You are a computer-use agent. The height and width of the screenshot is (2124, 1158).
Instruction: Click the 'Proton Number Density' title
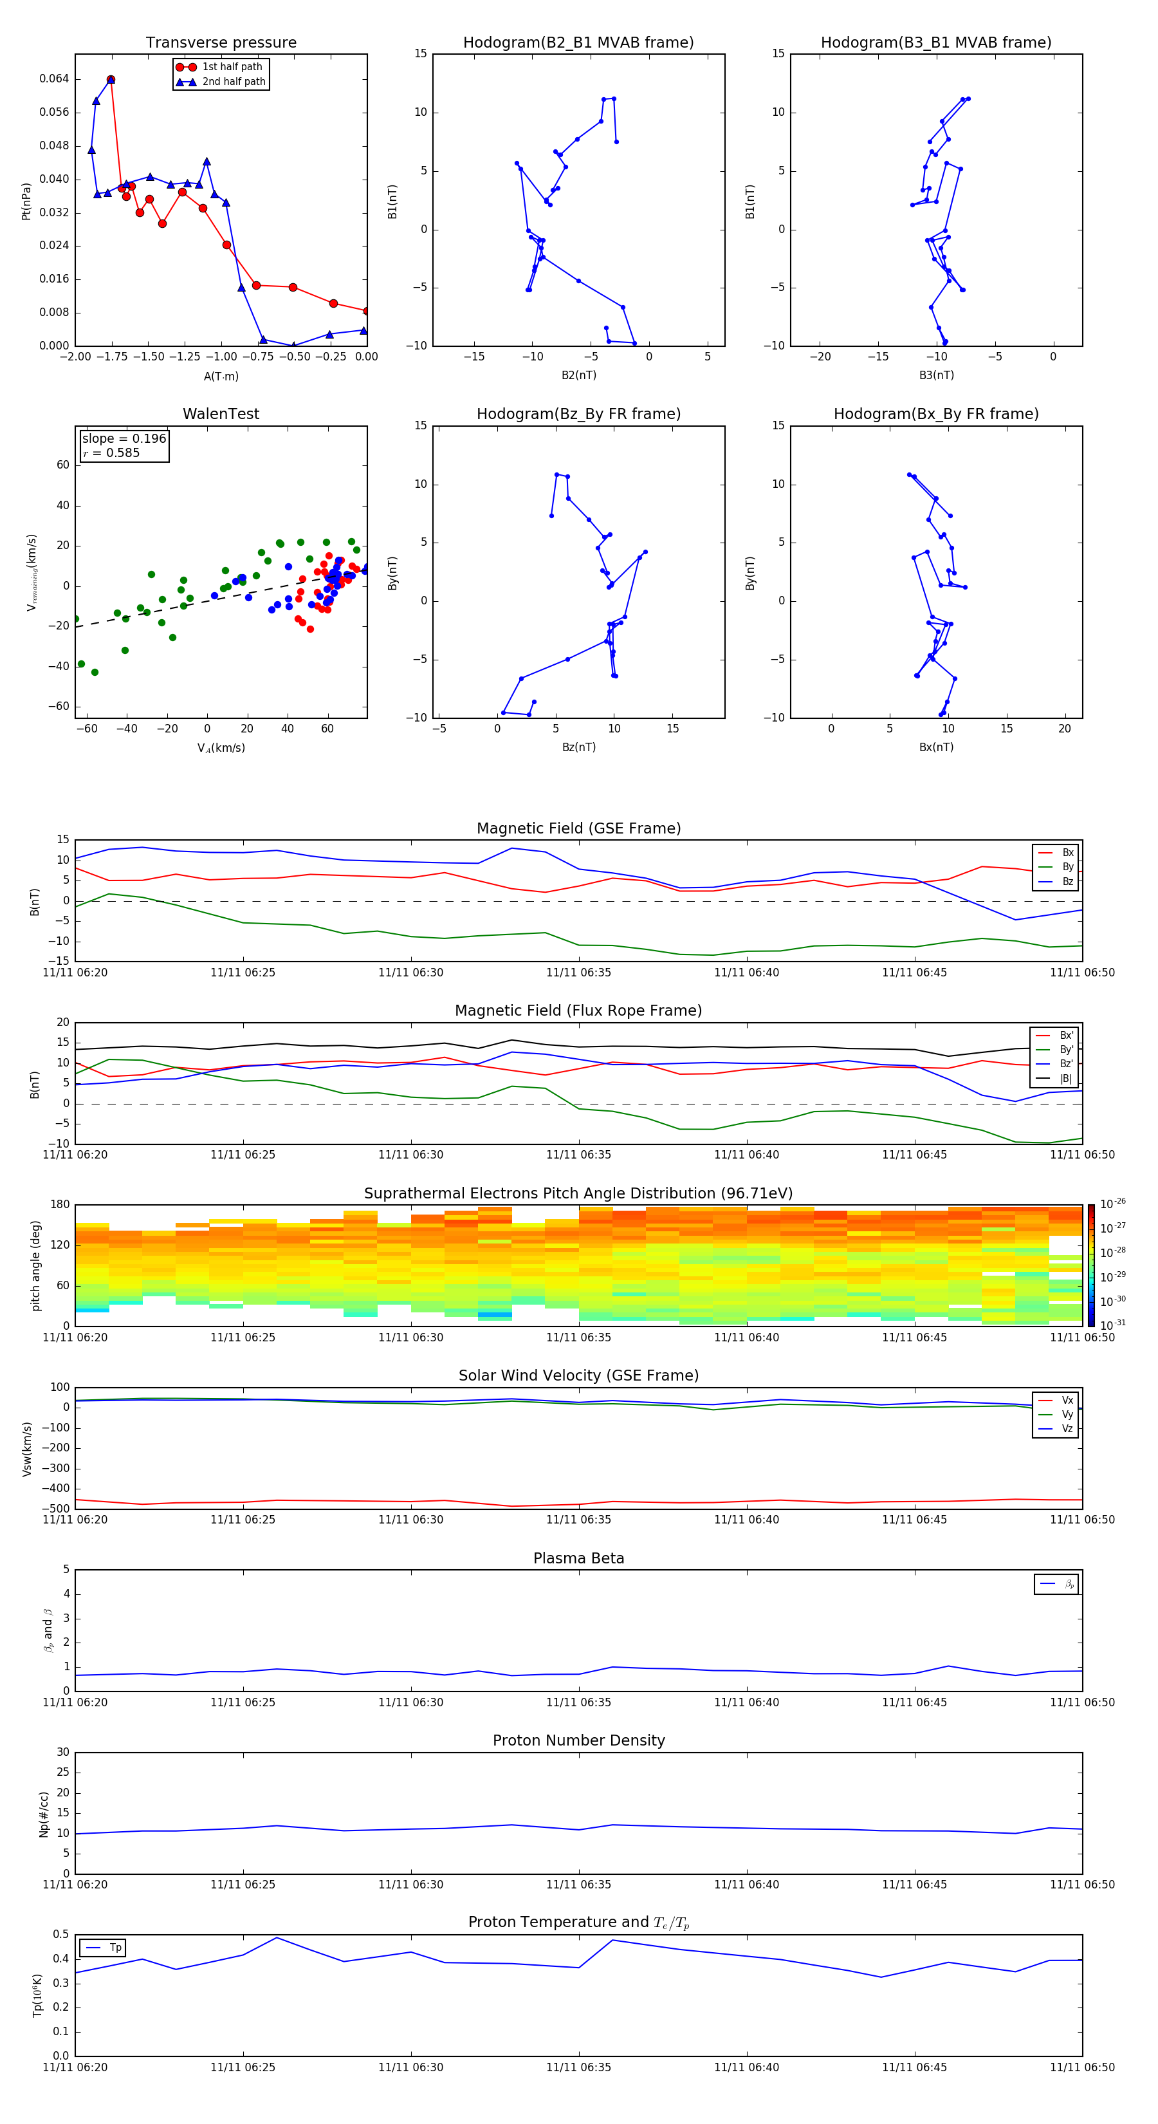click(x=578, y=1740)
